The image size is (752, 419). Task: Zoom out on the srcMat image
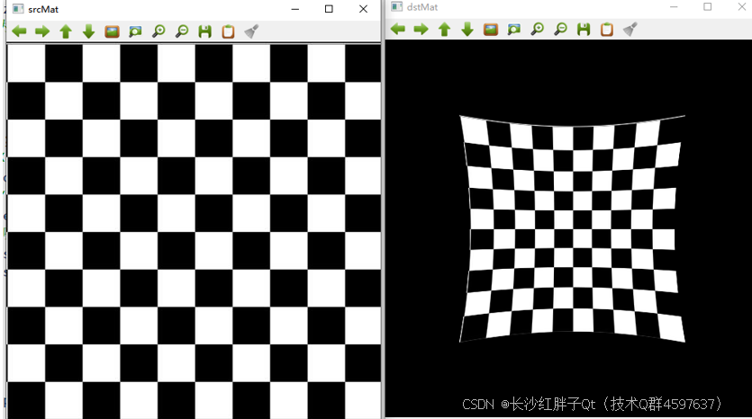point(182,31)
